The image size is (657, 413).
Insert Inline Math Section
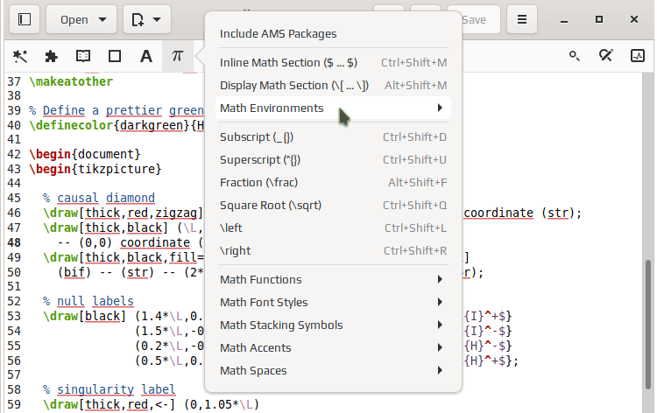333,63
